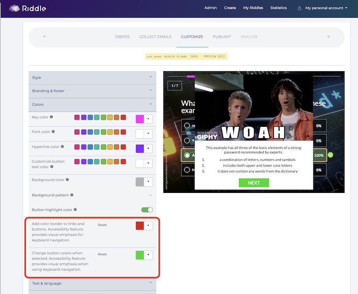Select the highlighted third answer radio button
The height and width of the screenshot is (294, 358).
pos(187,155)
